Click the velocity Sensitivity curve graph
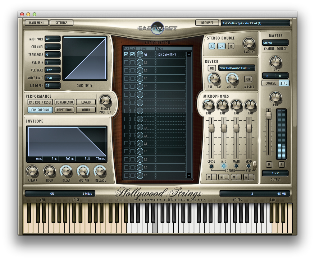The width and height of the screenshot is (315, 260). pyautogui.click(x=85, y=58)
